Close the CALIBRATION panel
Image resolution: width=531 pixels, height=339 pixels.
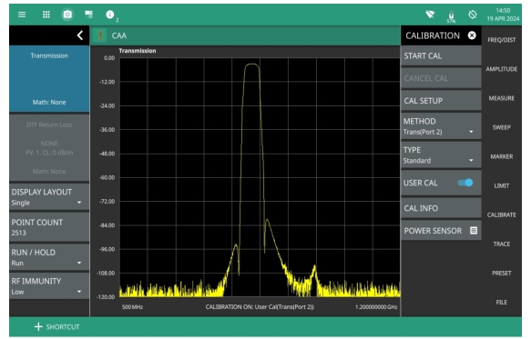coord(472,35)
